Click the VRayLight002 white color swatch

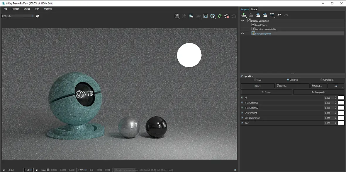(341, 108)
